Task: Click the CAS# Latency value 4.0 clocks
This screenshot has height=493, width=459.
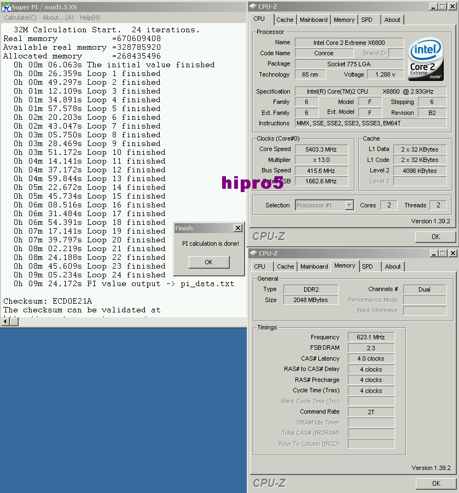Action: click(x=371, y=358)
